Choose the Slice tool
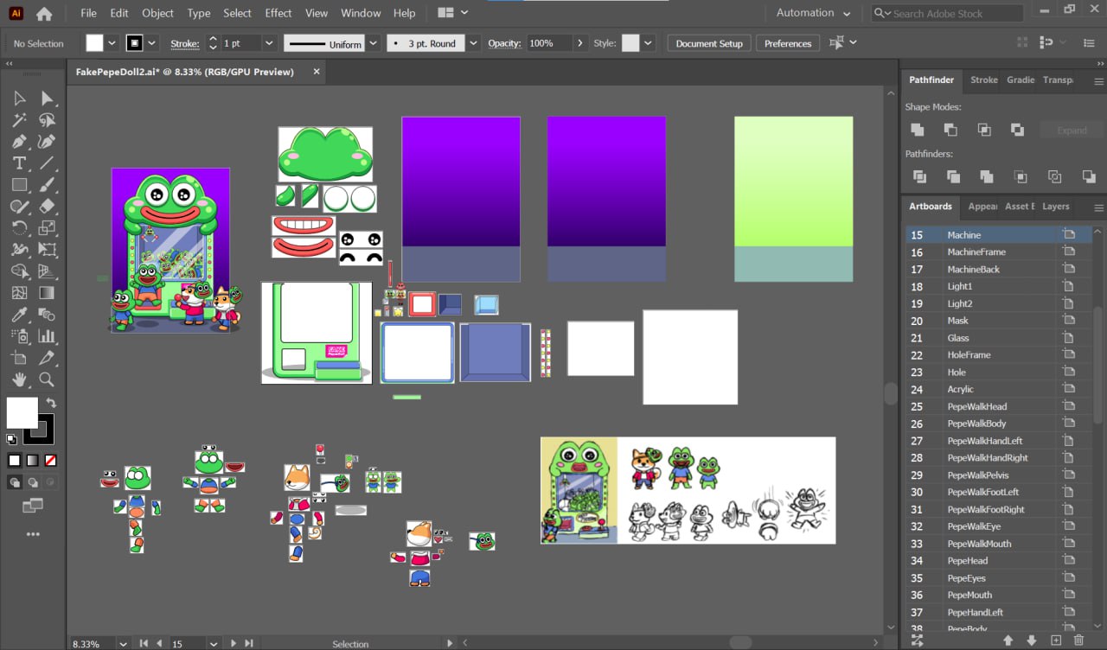 click(x=48, y=358)
